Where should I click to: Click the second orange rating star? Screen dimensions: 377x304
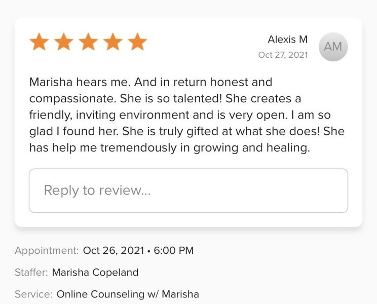pyautogui.click(x=64, y=42)
